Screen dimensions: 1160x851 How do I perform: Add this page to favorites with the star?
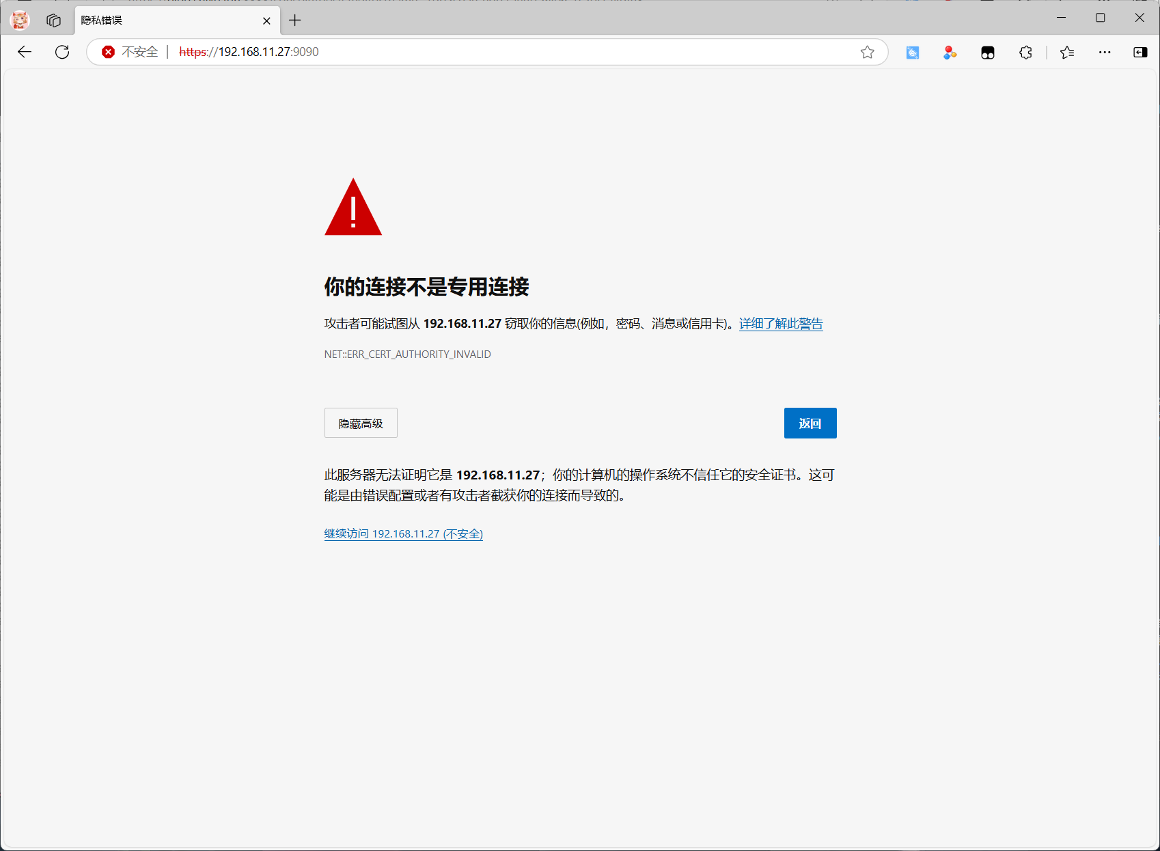[867, 52]
